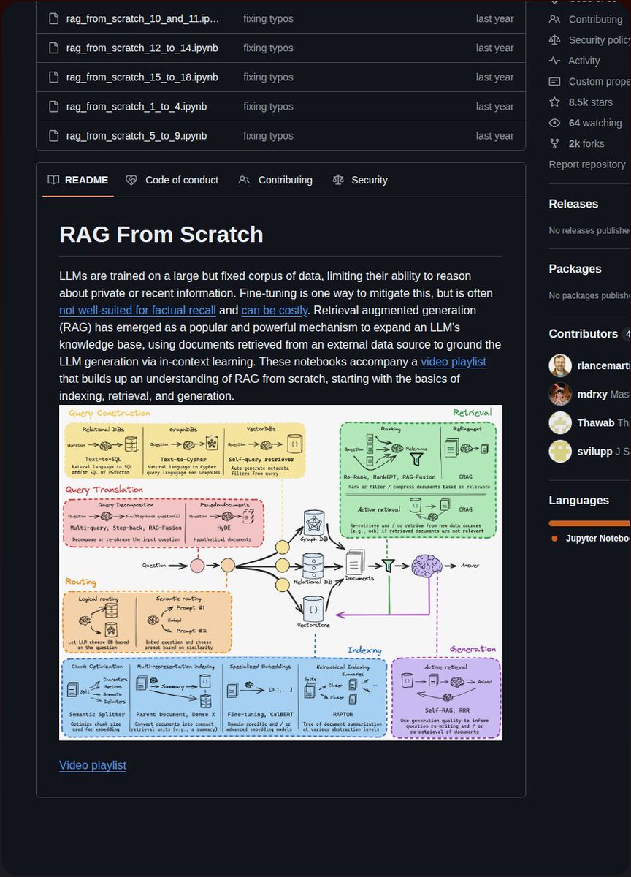The width and height of the screenshot is (631, 877).
Task: Click the Report repository link
Action: (x=587, y=164)
